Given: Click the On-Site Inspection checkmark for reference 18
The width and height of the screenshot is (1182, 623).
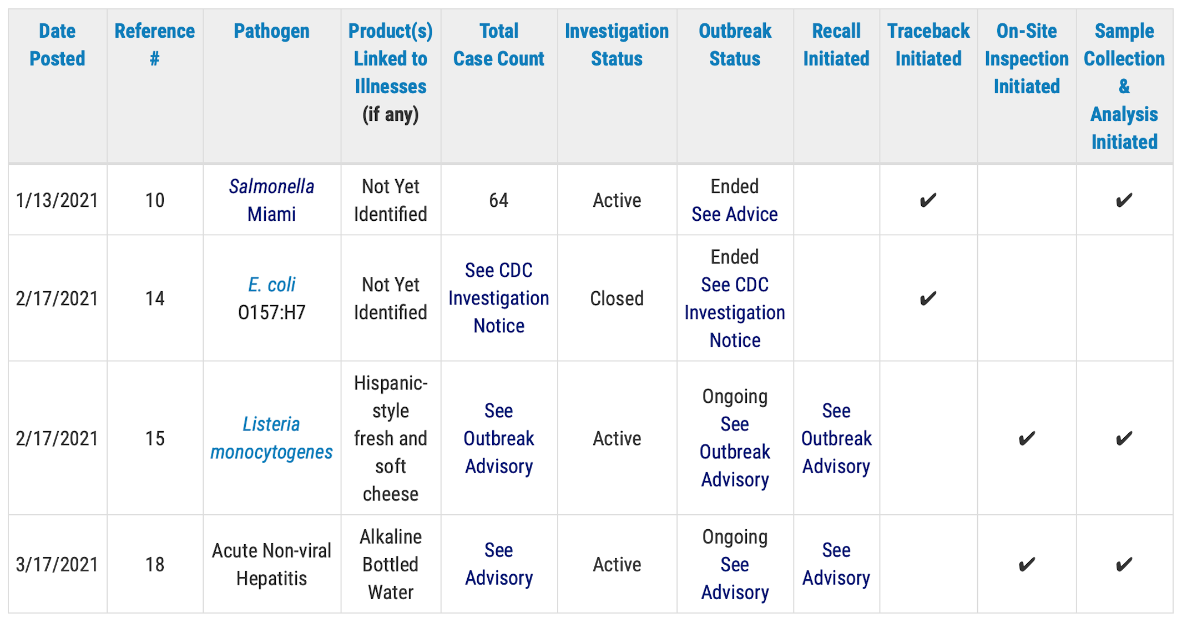Looking at the screenshot, I should pyautogui.click(x=1026, y=565).
